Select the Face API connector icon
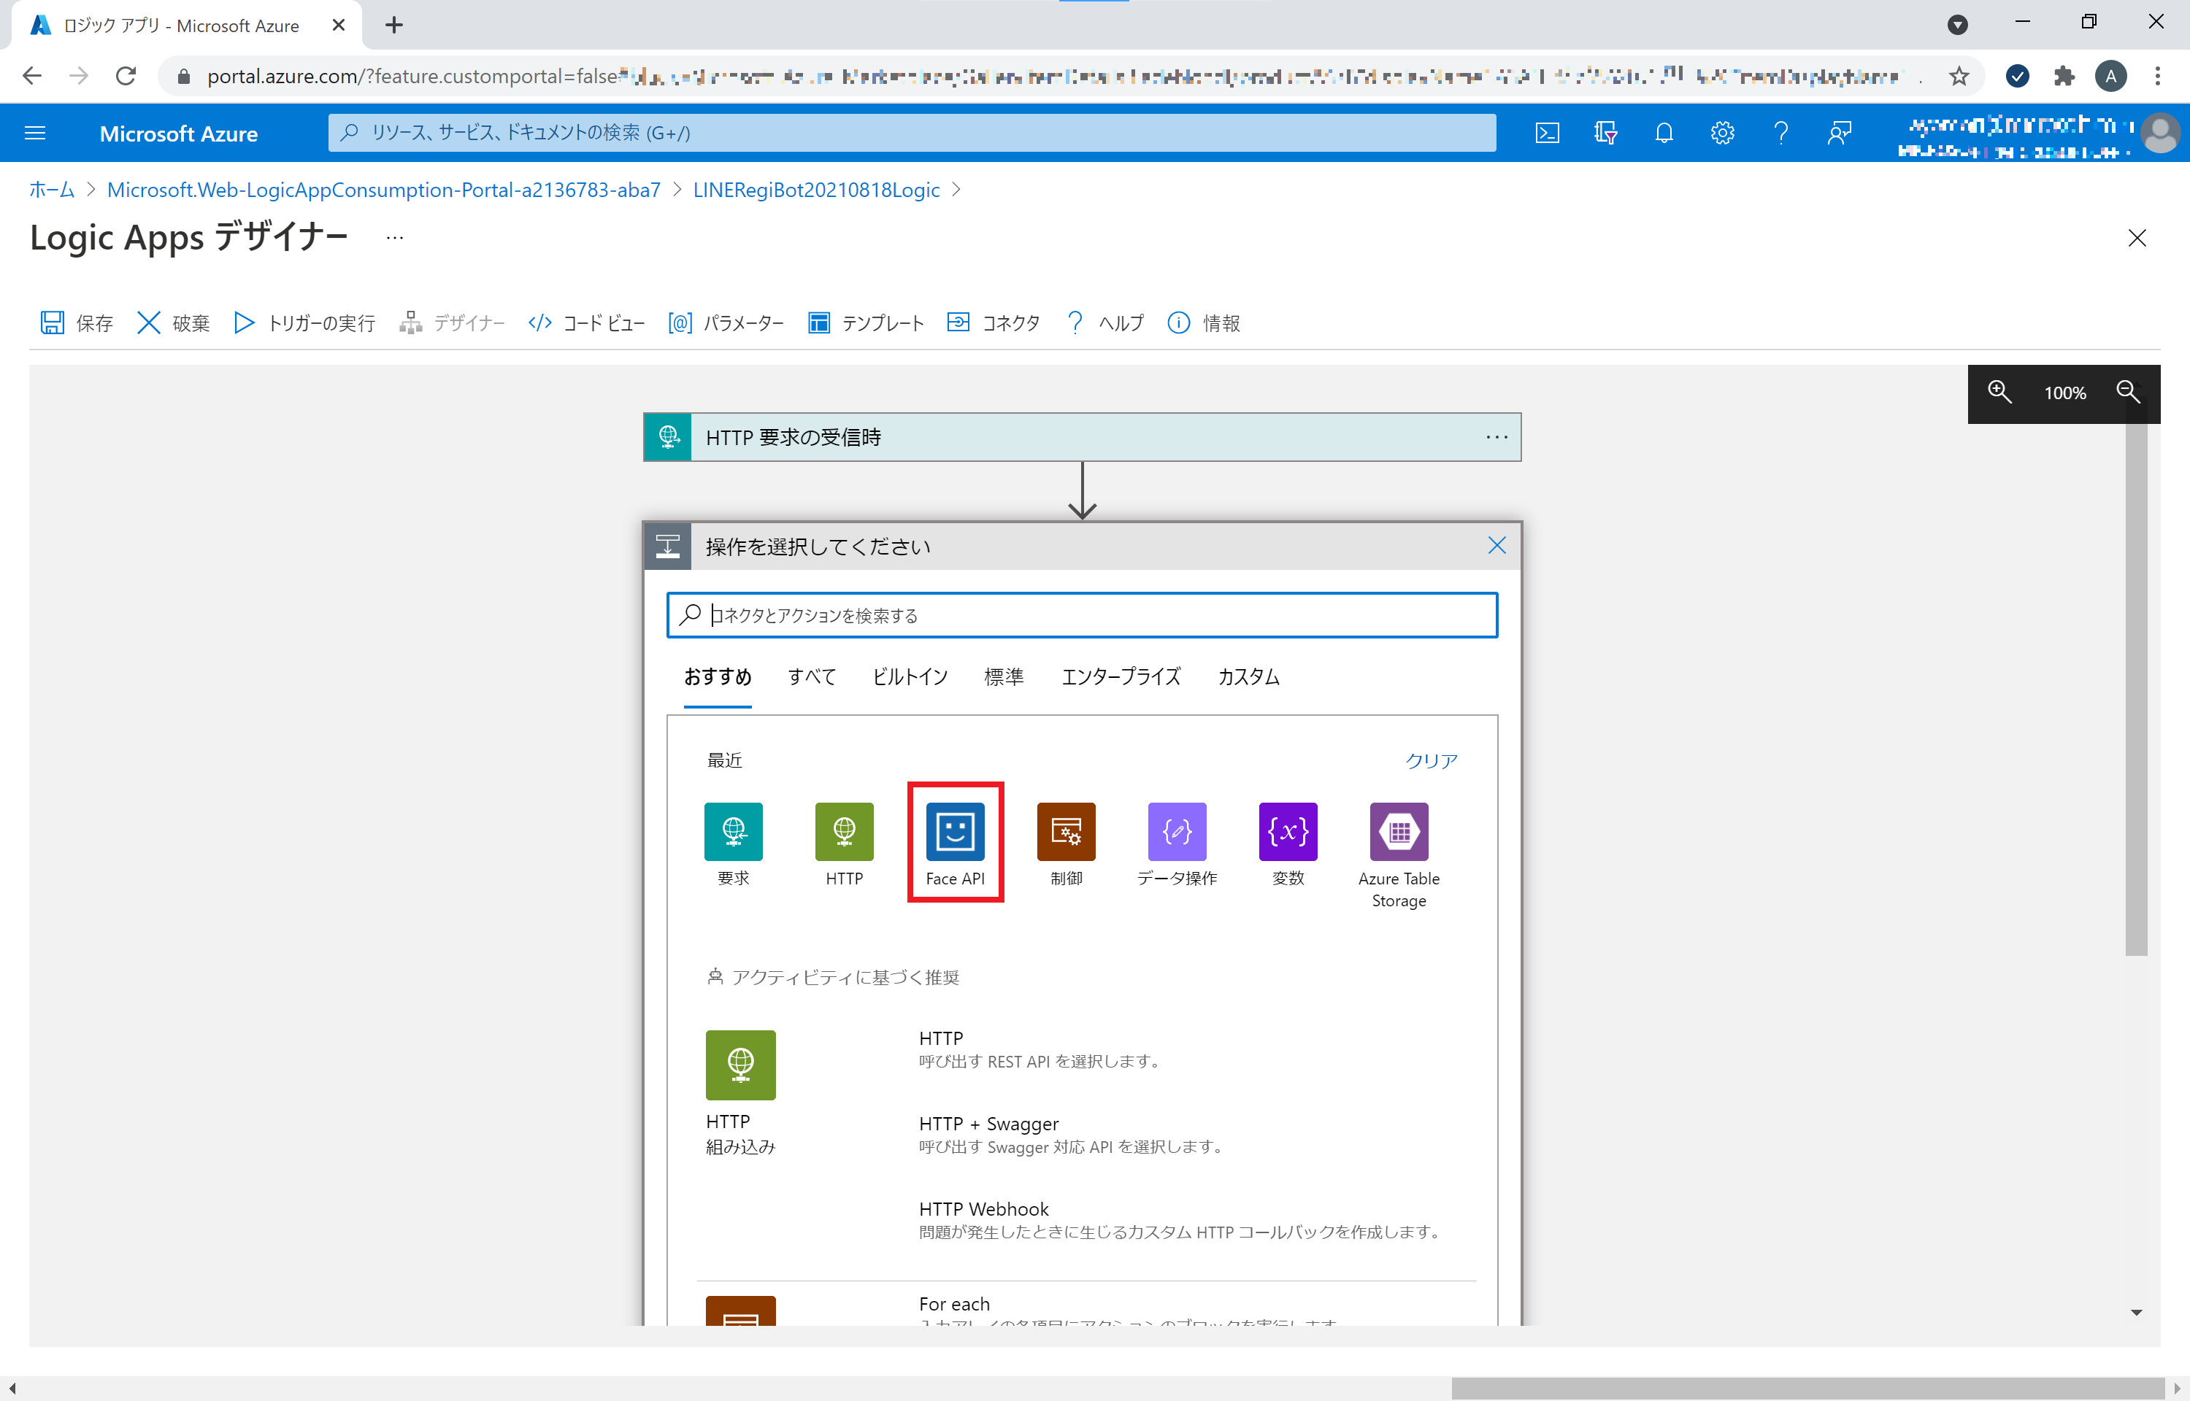This screenshot has width=2190, height=1401. pyautogui.click(x=953, y=830)
